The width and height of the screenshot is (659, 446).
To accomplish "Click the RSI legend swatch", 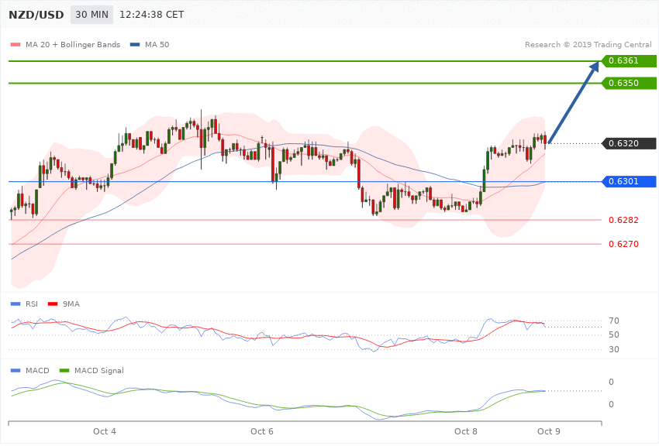I will coord(16,304).
